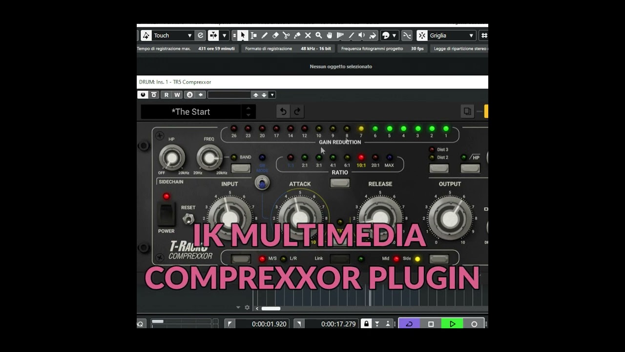Step presets using arrows beside *The Start
Viewport: 625px width, 352px height.
click(248, 111)
